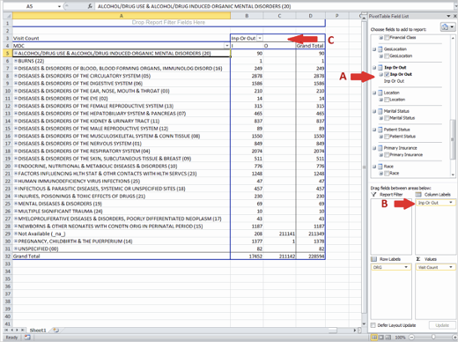Switch to Page Layout view in status bar

381,338
